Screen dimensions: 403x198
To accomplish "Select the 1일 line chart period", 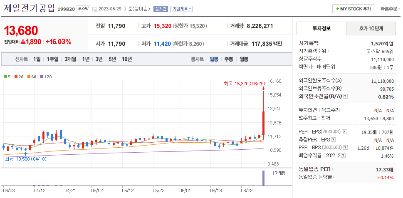I will 37,59.
